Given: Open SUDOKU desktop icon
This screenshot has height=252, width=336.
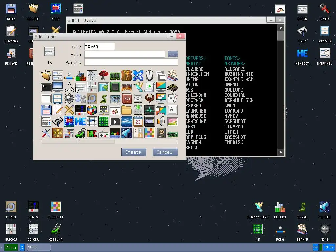Looking at the screenshot, I should pyautogui.click(x=11, y=232).
